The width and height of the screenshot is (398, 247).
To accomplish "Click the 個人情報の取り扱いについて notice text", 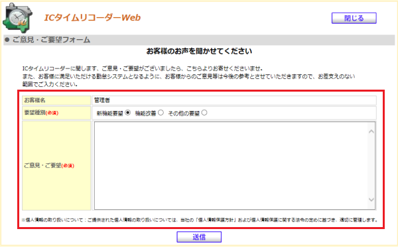I will 200,220.
